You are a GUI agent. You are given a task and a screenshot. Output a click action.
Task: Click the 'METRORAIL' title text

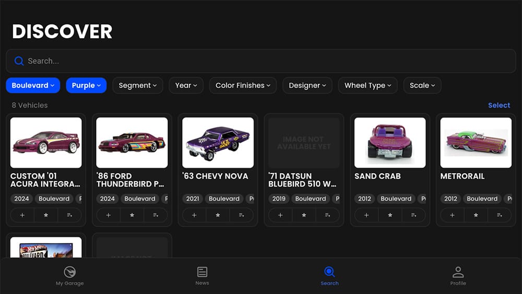(462, 176)
